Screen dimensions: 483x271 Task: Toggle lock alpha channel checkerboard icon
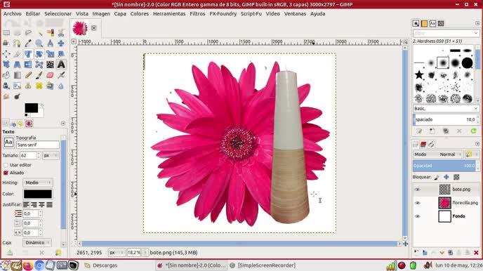click(x=456, y=177)
